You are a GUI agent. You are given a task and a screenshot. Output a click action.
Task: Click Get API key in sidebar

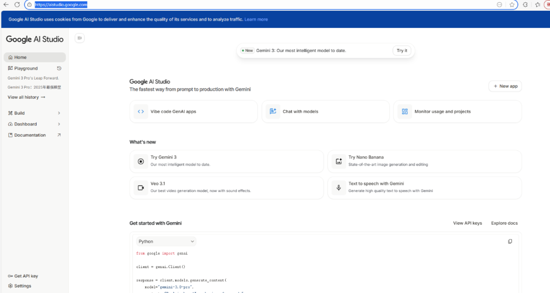(x=35, y=276)
